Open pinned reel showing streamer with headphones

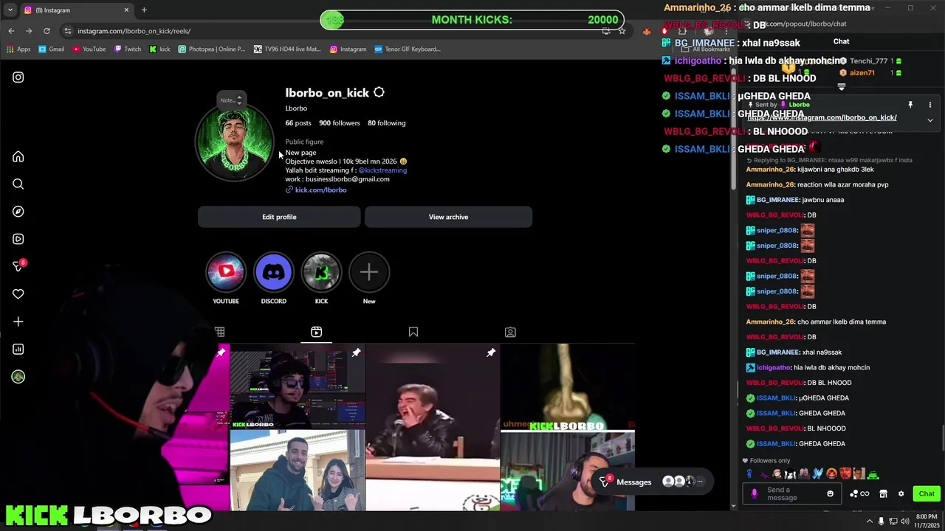click(298, 386)
